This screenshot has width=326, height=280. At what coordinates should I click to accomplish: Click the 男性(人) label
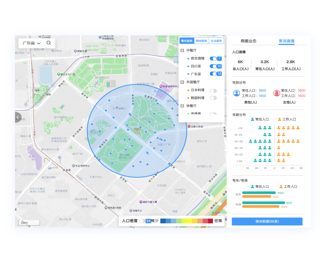[x=250, y=102]
